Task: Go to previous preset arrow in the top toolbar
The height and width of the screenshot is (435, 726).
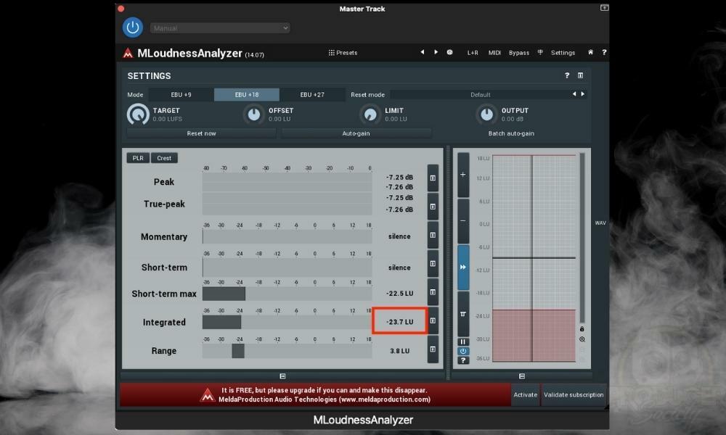Action: coord(423,52)
